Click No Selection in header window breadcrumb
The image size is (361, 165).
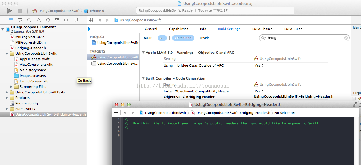pyautogui.click(x=285, y=113)
